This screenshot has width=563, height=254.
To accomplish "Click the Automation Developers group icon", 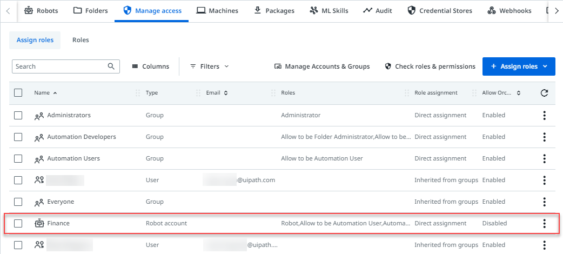I will (x=39, y=137).
